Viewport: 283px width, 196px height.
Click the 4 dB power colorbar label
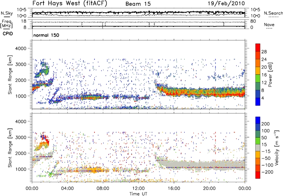pos(263,98)
